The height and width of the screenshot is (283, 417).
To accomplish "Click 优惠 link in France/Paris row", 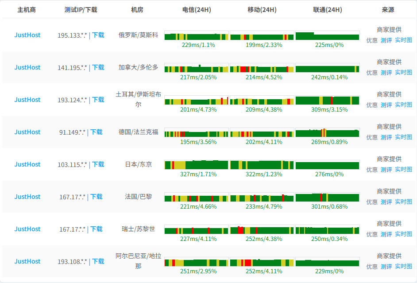I will (x=372, y=202).
